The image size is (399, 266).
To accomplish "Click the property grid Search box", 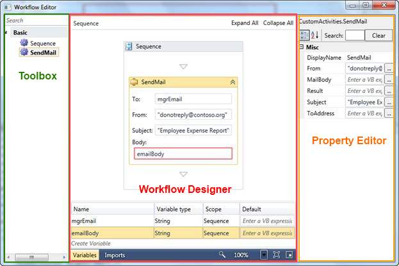I will [x=355, y=35].
